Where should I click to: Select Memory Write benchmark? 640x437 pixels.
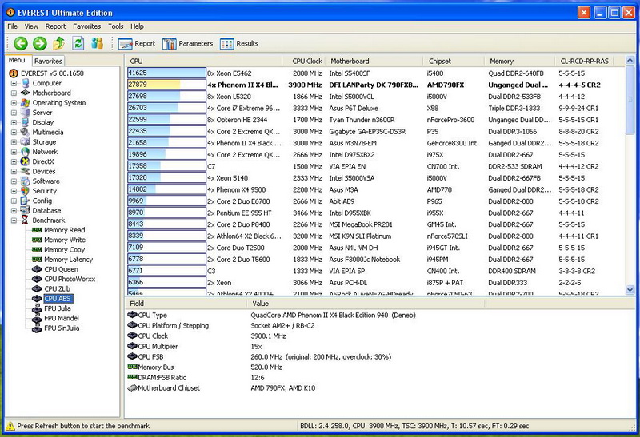coord(65,240)
